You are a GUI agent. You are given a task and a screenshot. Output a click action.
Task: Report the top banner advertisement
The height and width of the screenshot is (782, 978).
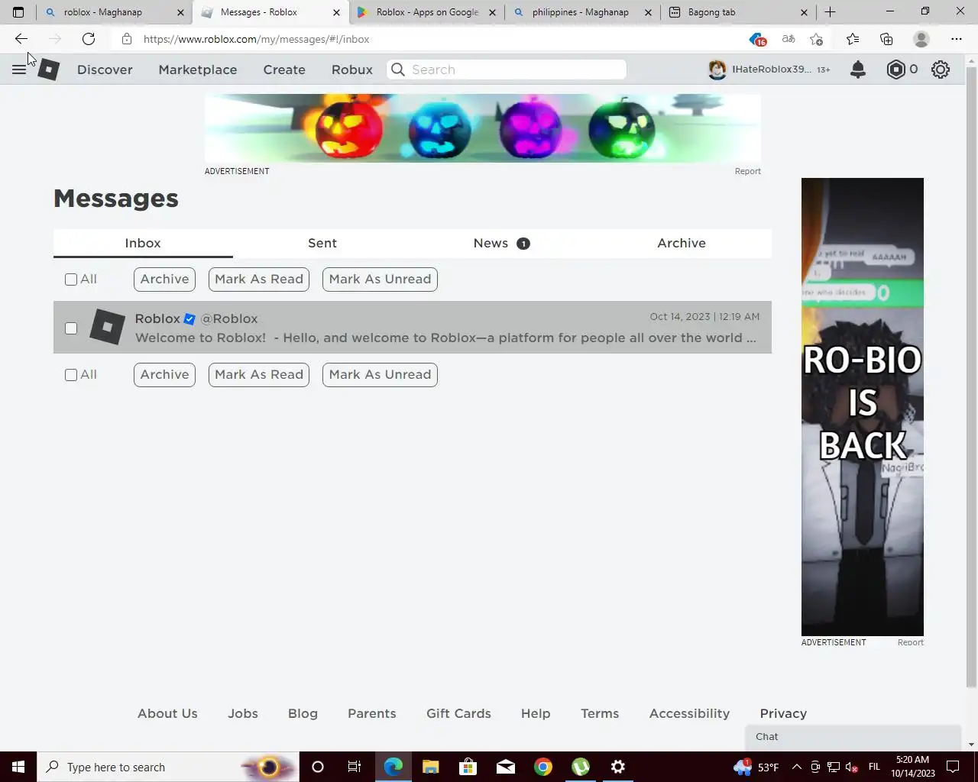[747, 171]
